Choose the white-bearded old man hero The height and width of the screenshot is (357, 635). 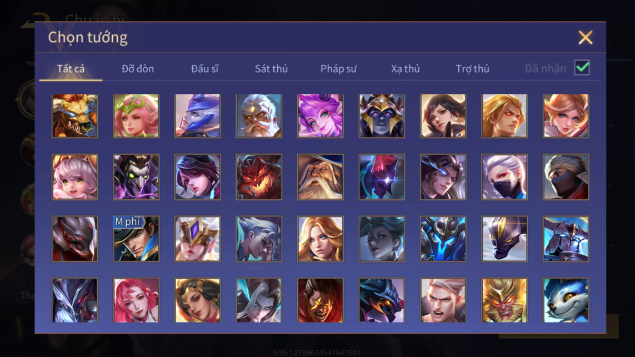(259, 116)
